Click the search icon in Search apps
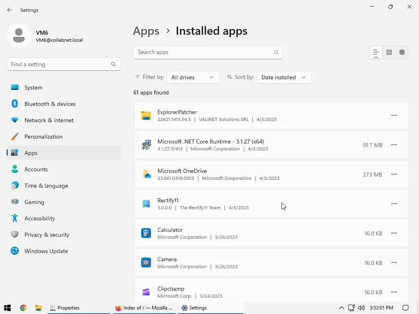Screen dimensions: 419x314 tap(277, 52)
